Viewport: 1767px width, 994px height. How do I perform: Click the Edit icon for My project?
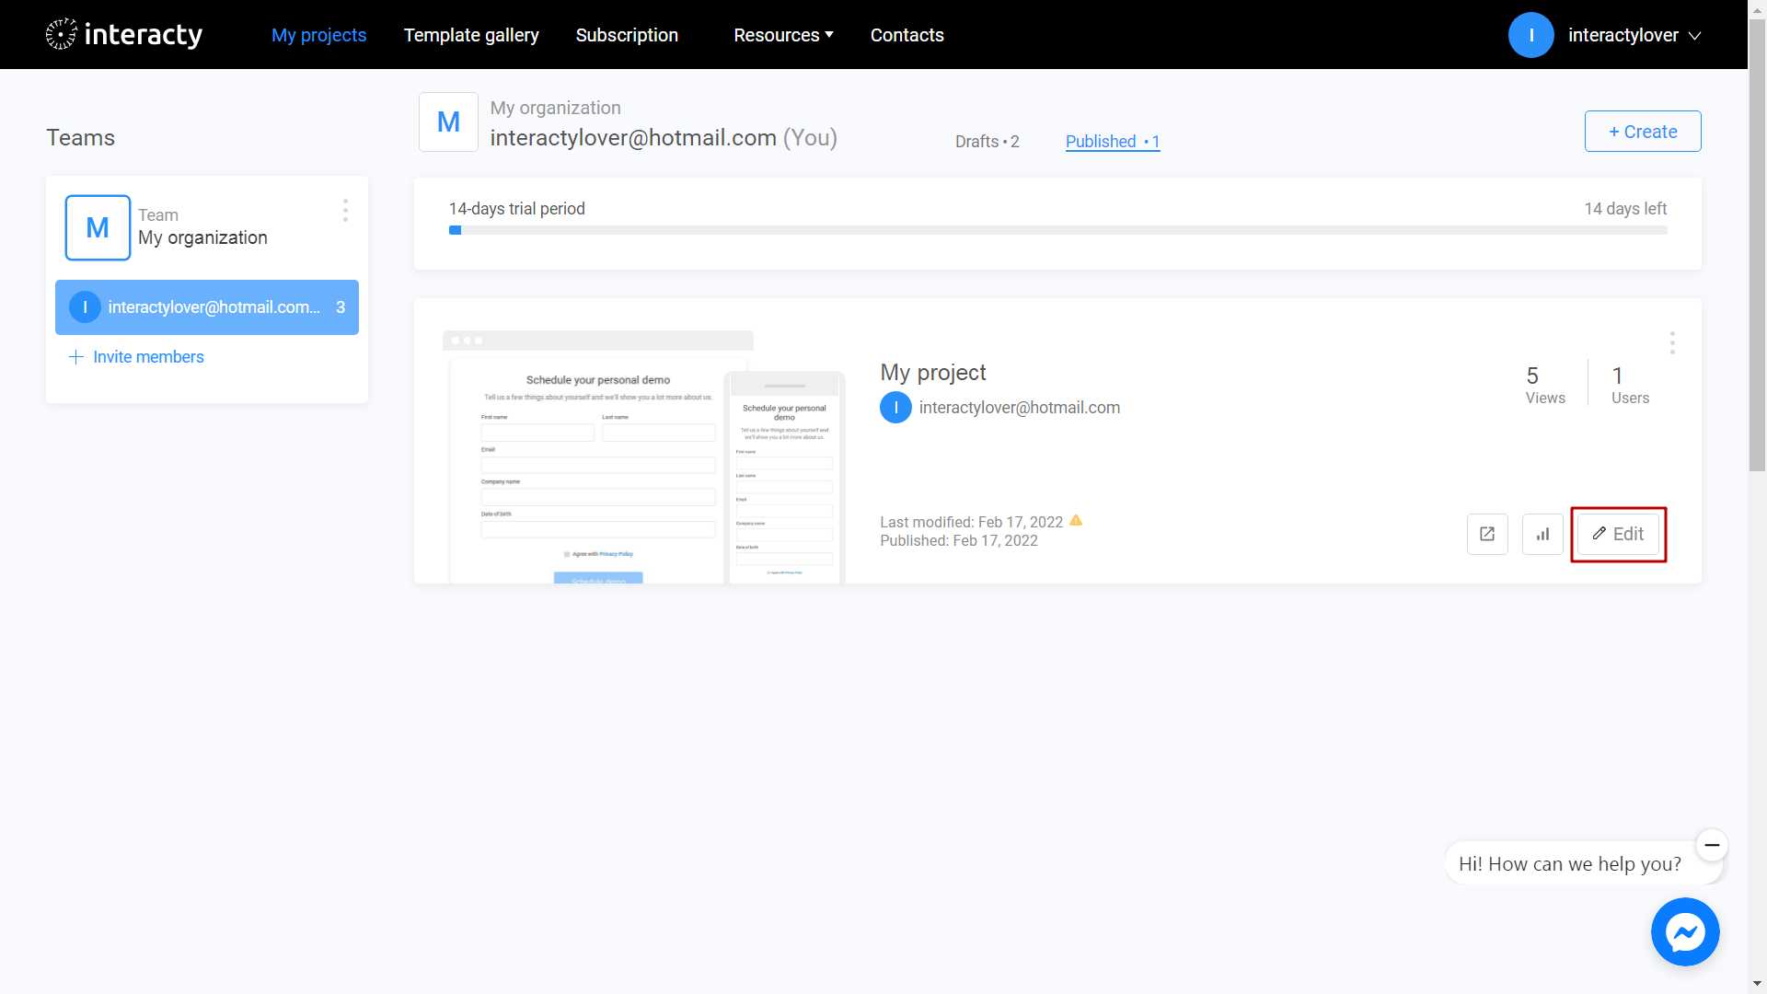click(1618, 534)
